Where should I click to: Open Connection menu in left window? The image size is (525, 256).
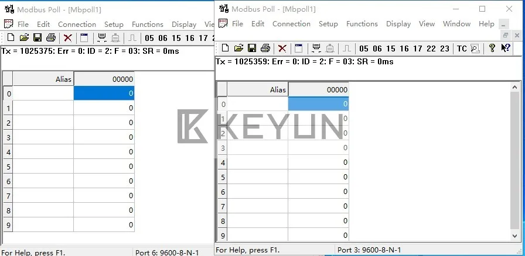point(77,25)
